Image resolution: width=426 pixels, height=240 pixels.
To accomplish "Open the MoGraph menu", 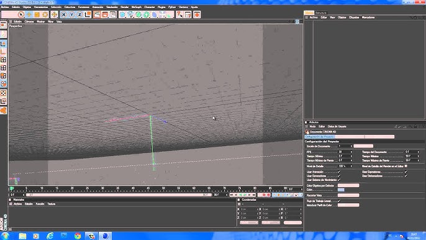I will (x=137, y=7).
